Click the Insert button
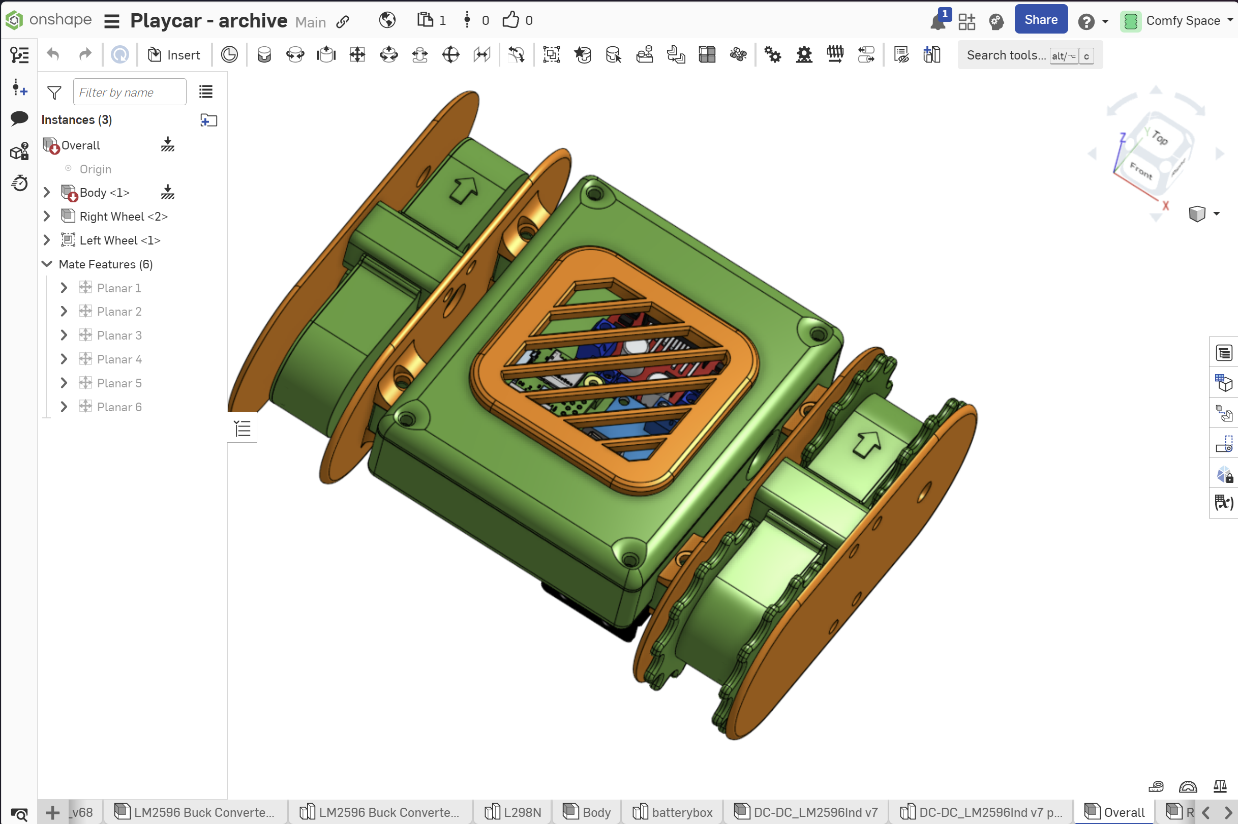The image size is (1238, 824). click(174, 55)
